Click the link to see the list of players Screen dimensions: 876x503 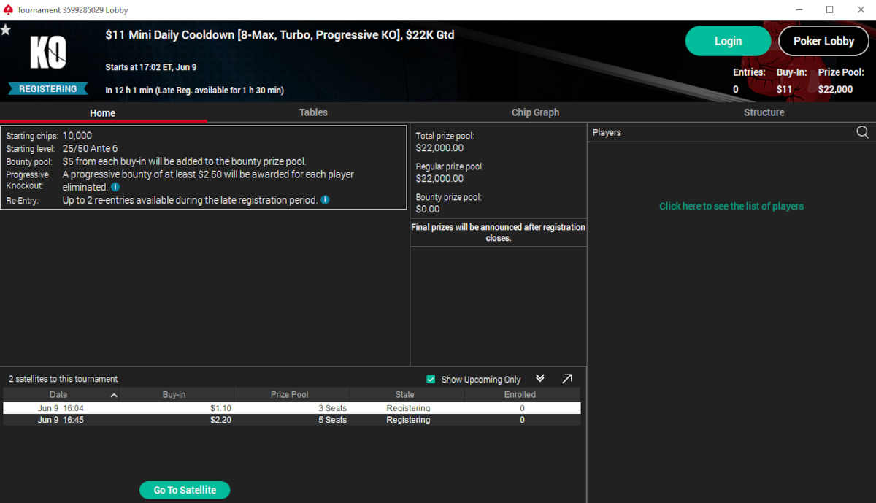731,206
